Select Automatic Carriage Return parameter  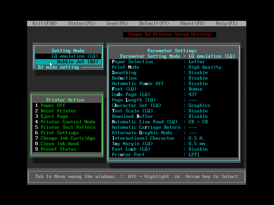(x=174, y=127)
